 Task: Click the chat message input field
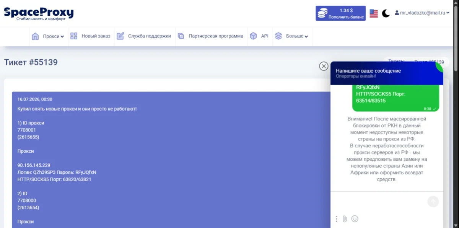tap(379, 202)
